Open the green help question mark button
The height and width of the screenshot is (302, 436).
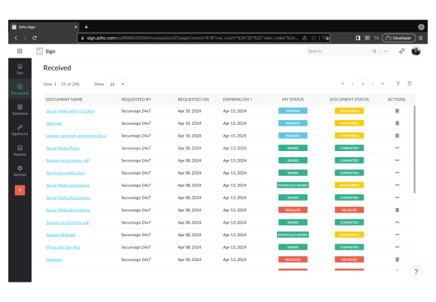(x=415, y=272)
